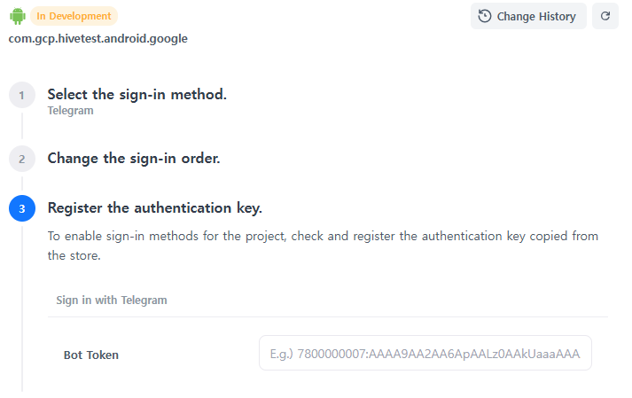Click the Bot Token label

pos(90,355)
